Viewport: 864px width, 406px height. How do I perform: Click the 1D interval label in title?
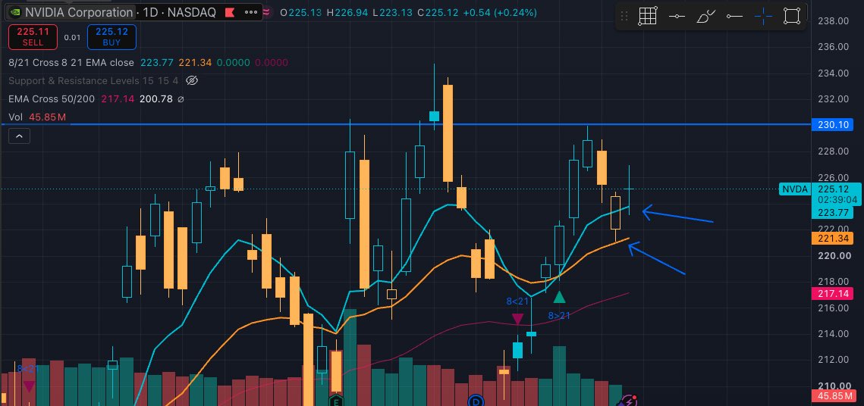[x=149, y=12]
